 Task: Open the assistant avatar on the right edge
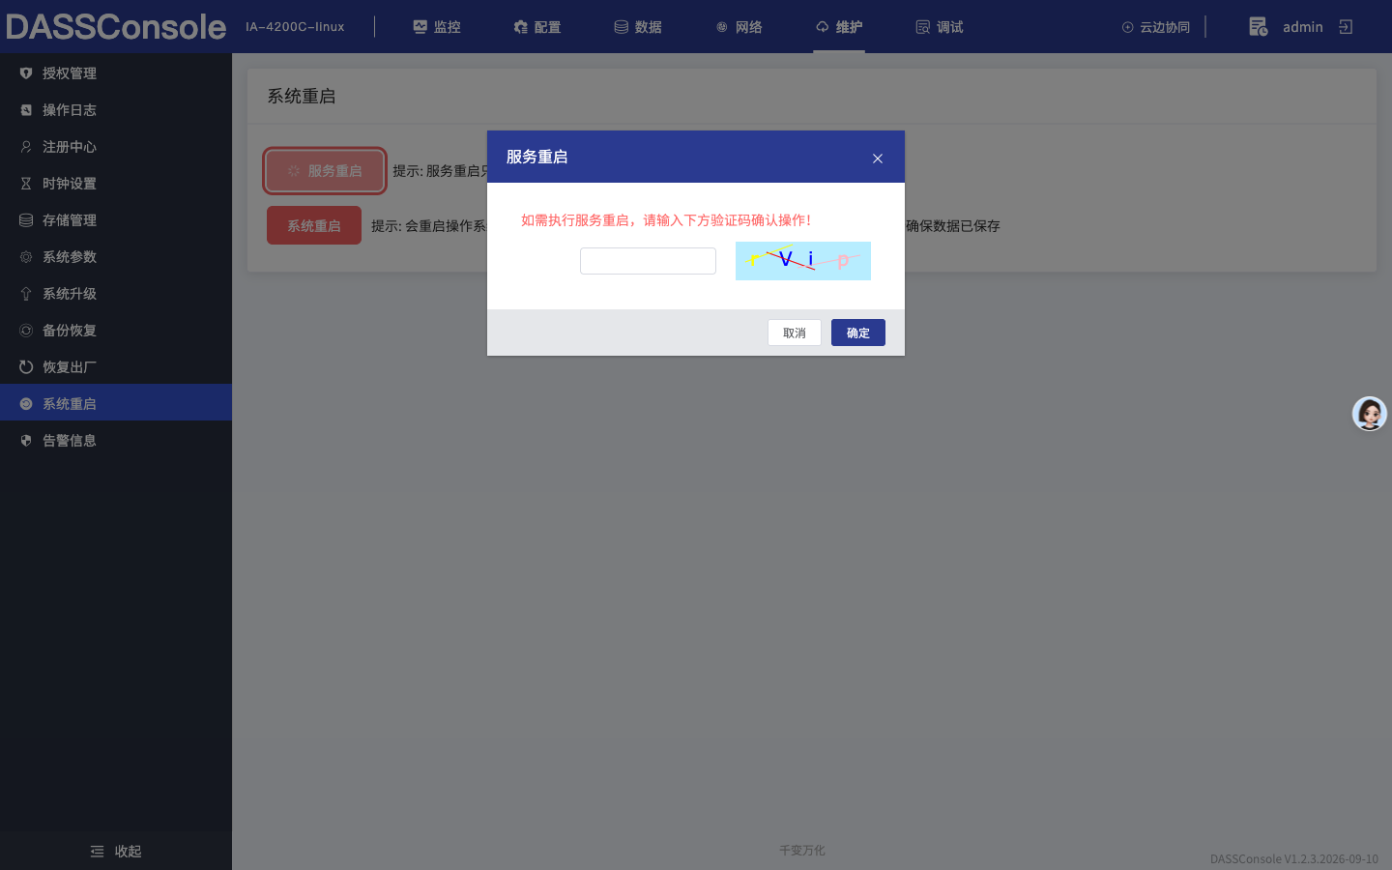(x=1370, y=414)
